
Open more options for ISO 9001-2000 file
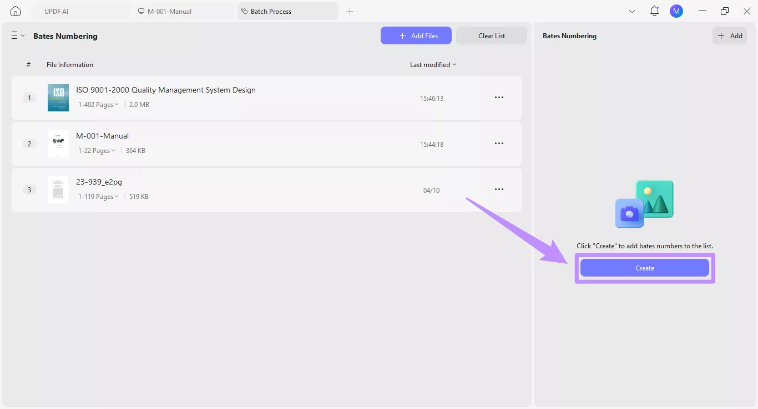point(499,98)
